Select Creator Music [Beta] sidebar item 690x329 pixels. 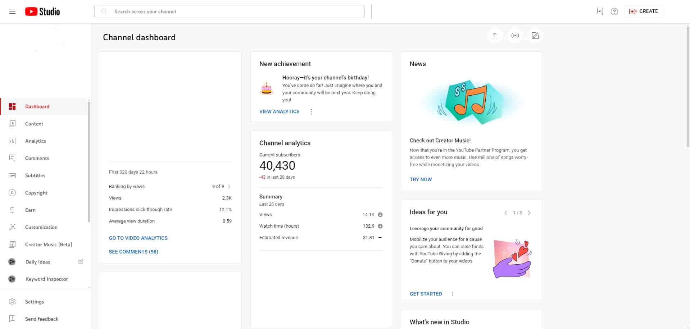coord(48,245)
